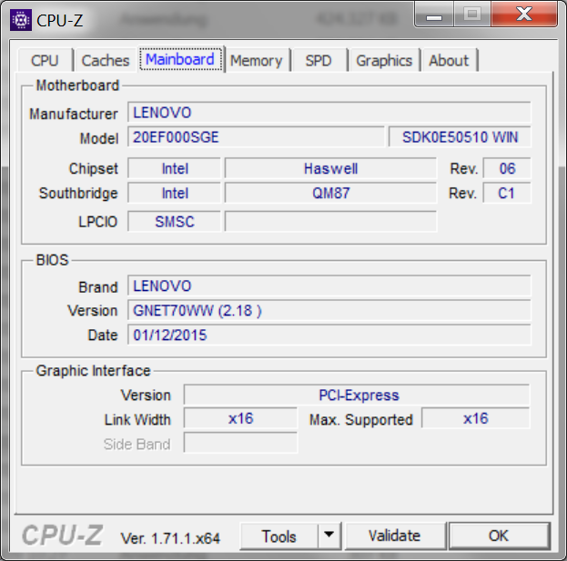Click the Manufacturer field showing LENOVO
567x561 pixels.
(x=329, y=113)
